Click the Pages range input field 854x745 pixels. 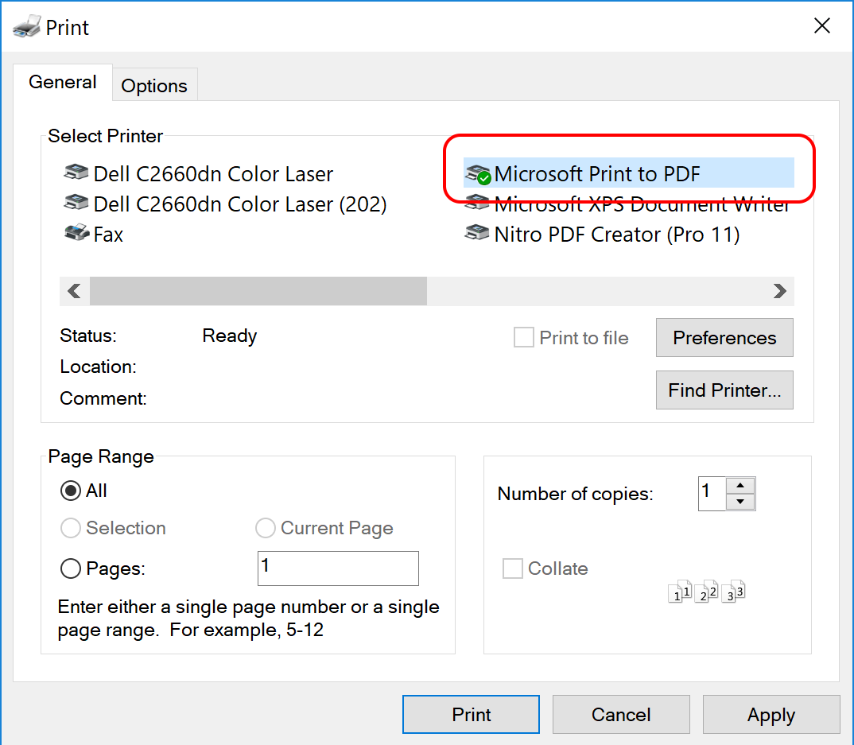point(338,568)
